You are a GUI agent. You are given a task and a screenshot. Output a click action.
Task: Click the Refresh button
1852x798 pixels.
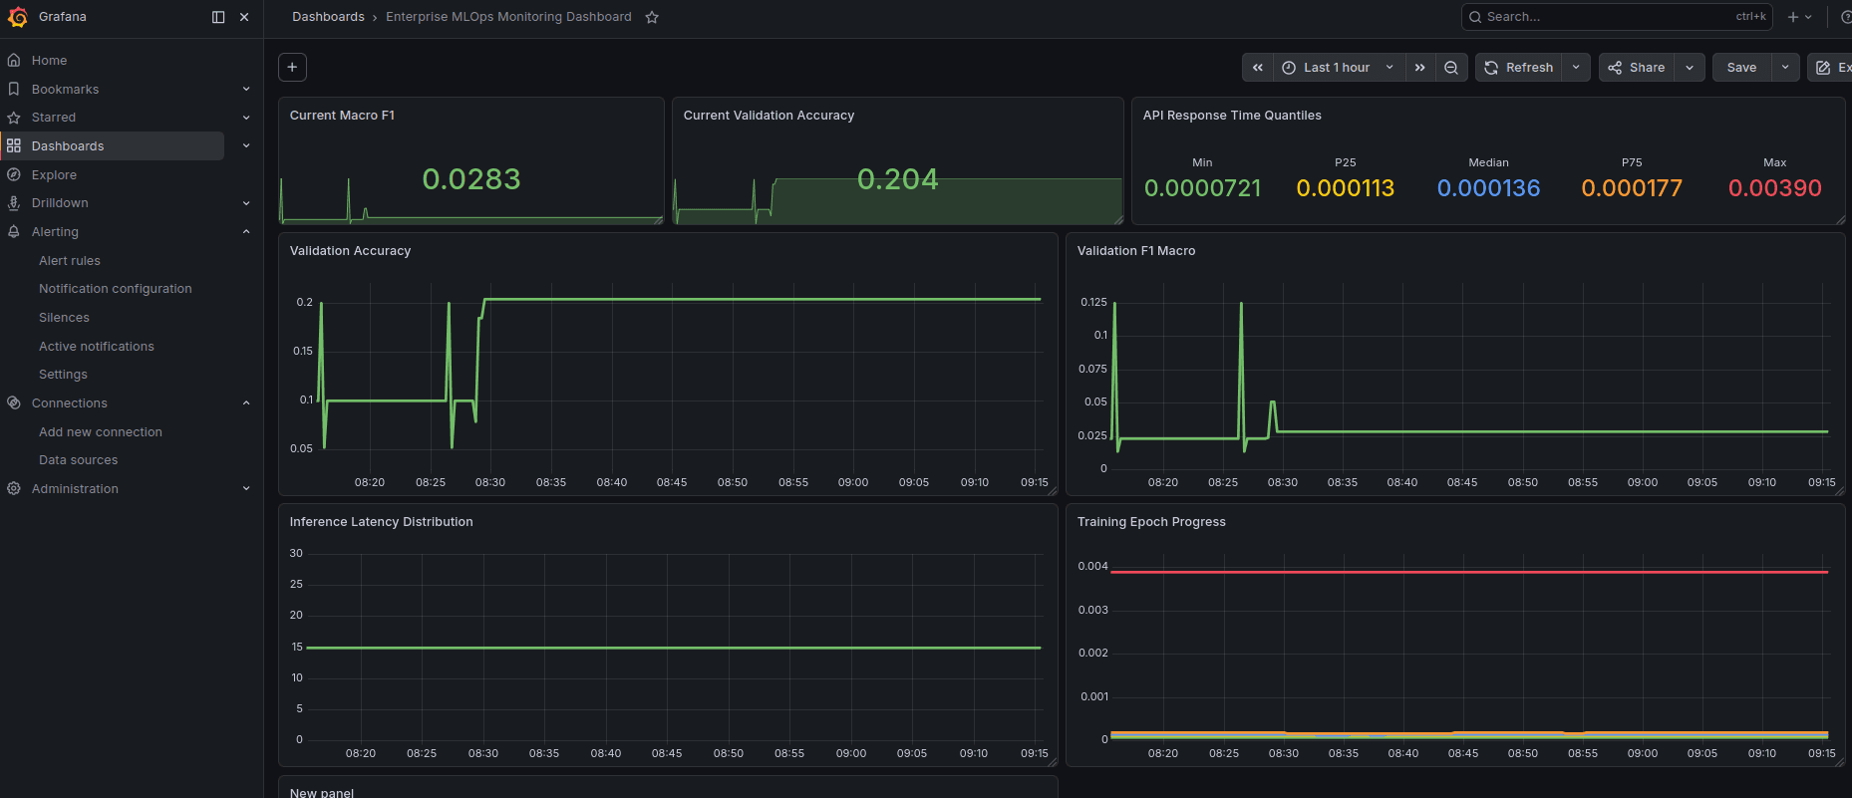(1519, 68)
